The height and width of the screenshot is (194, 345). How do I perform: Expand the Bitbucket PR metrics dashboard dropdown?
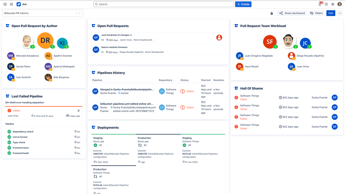[x=42, y=13]
